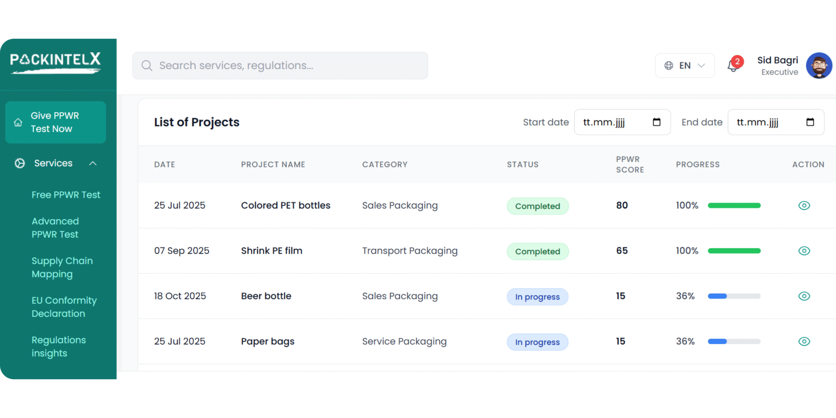The width and height of the screenshot is (836, 418).
Task: View Shrink PE film project details
Action: point(804,251)
